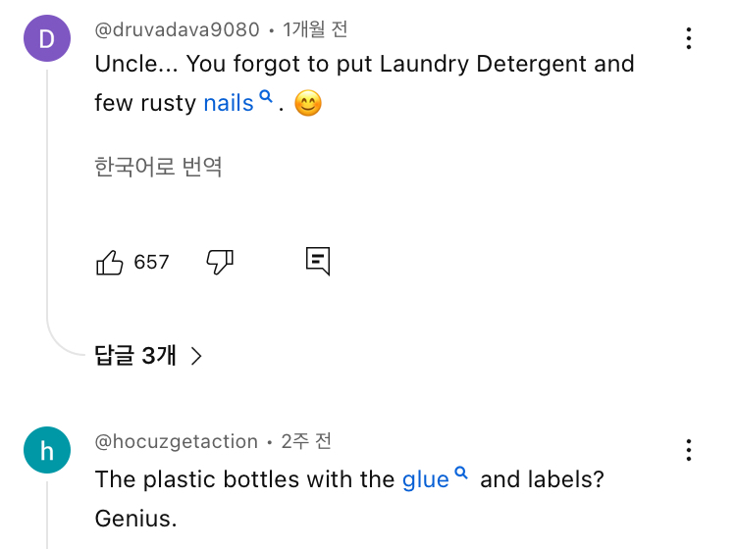Open the three-dot menu for hocuzgetaction's comment
The width and height of the screenshot is (736, 549).
(689, 450)
